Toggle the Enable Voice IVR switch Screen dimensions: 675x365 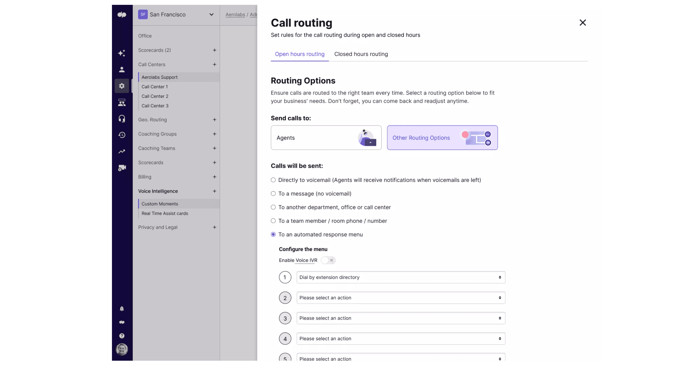click(x=328, y=260)
